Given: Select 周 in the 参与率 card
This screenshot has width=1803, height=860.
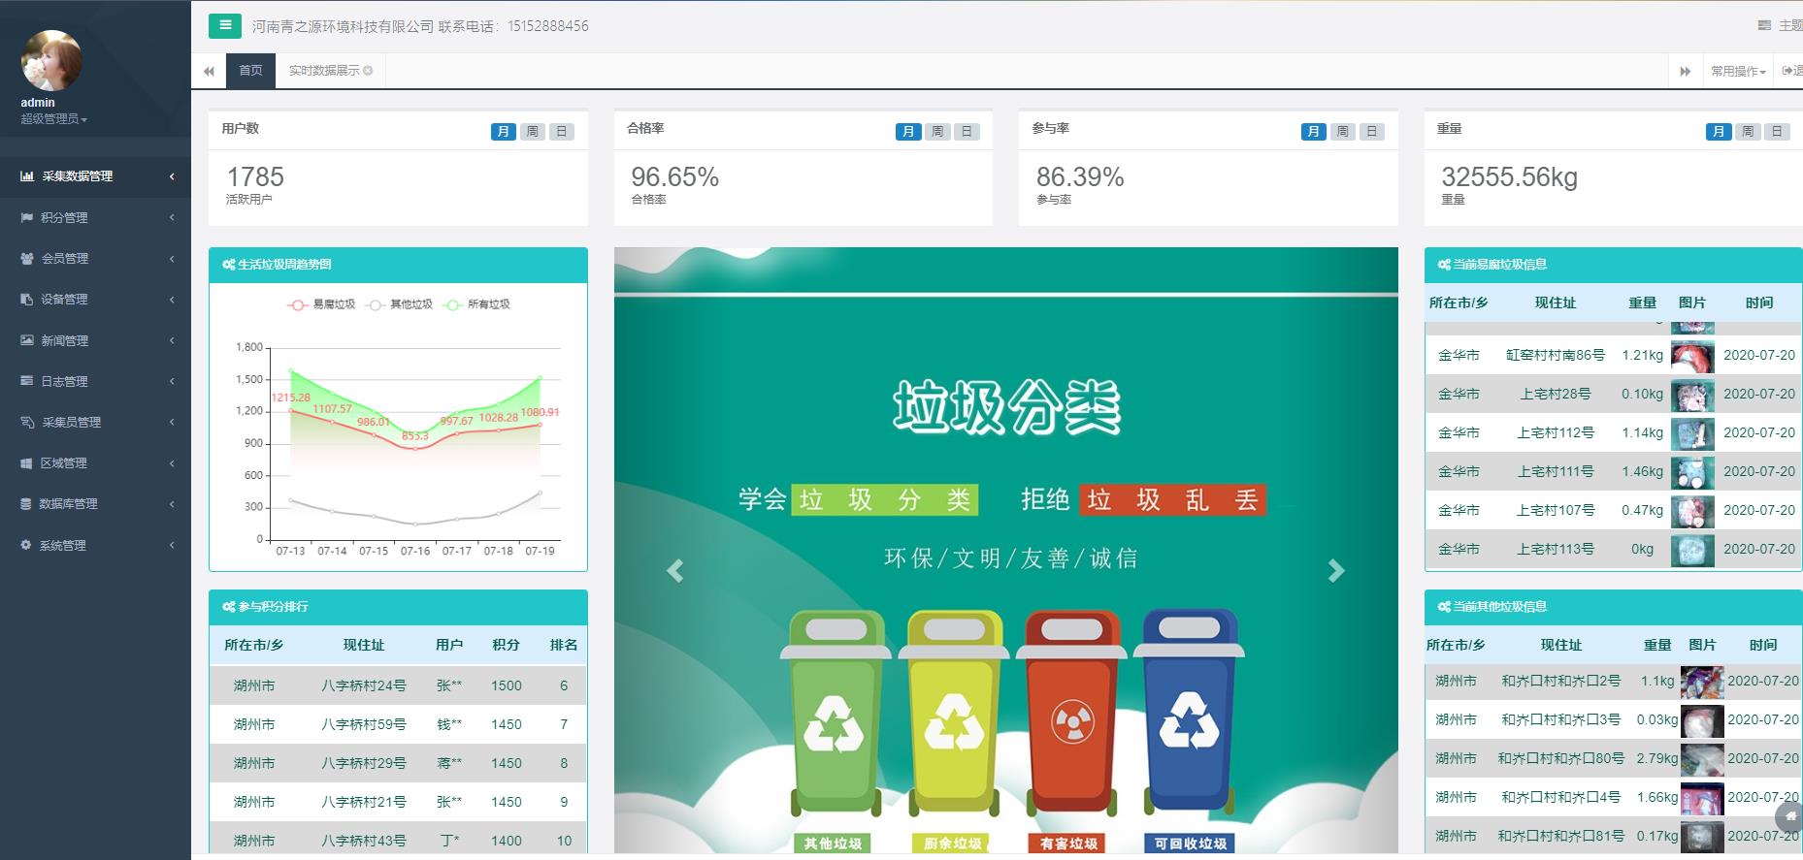Looking at the screenshot, I should [1342, 132].
